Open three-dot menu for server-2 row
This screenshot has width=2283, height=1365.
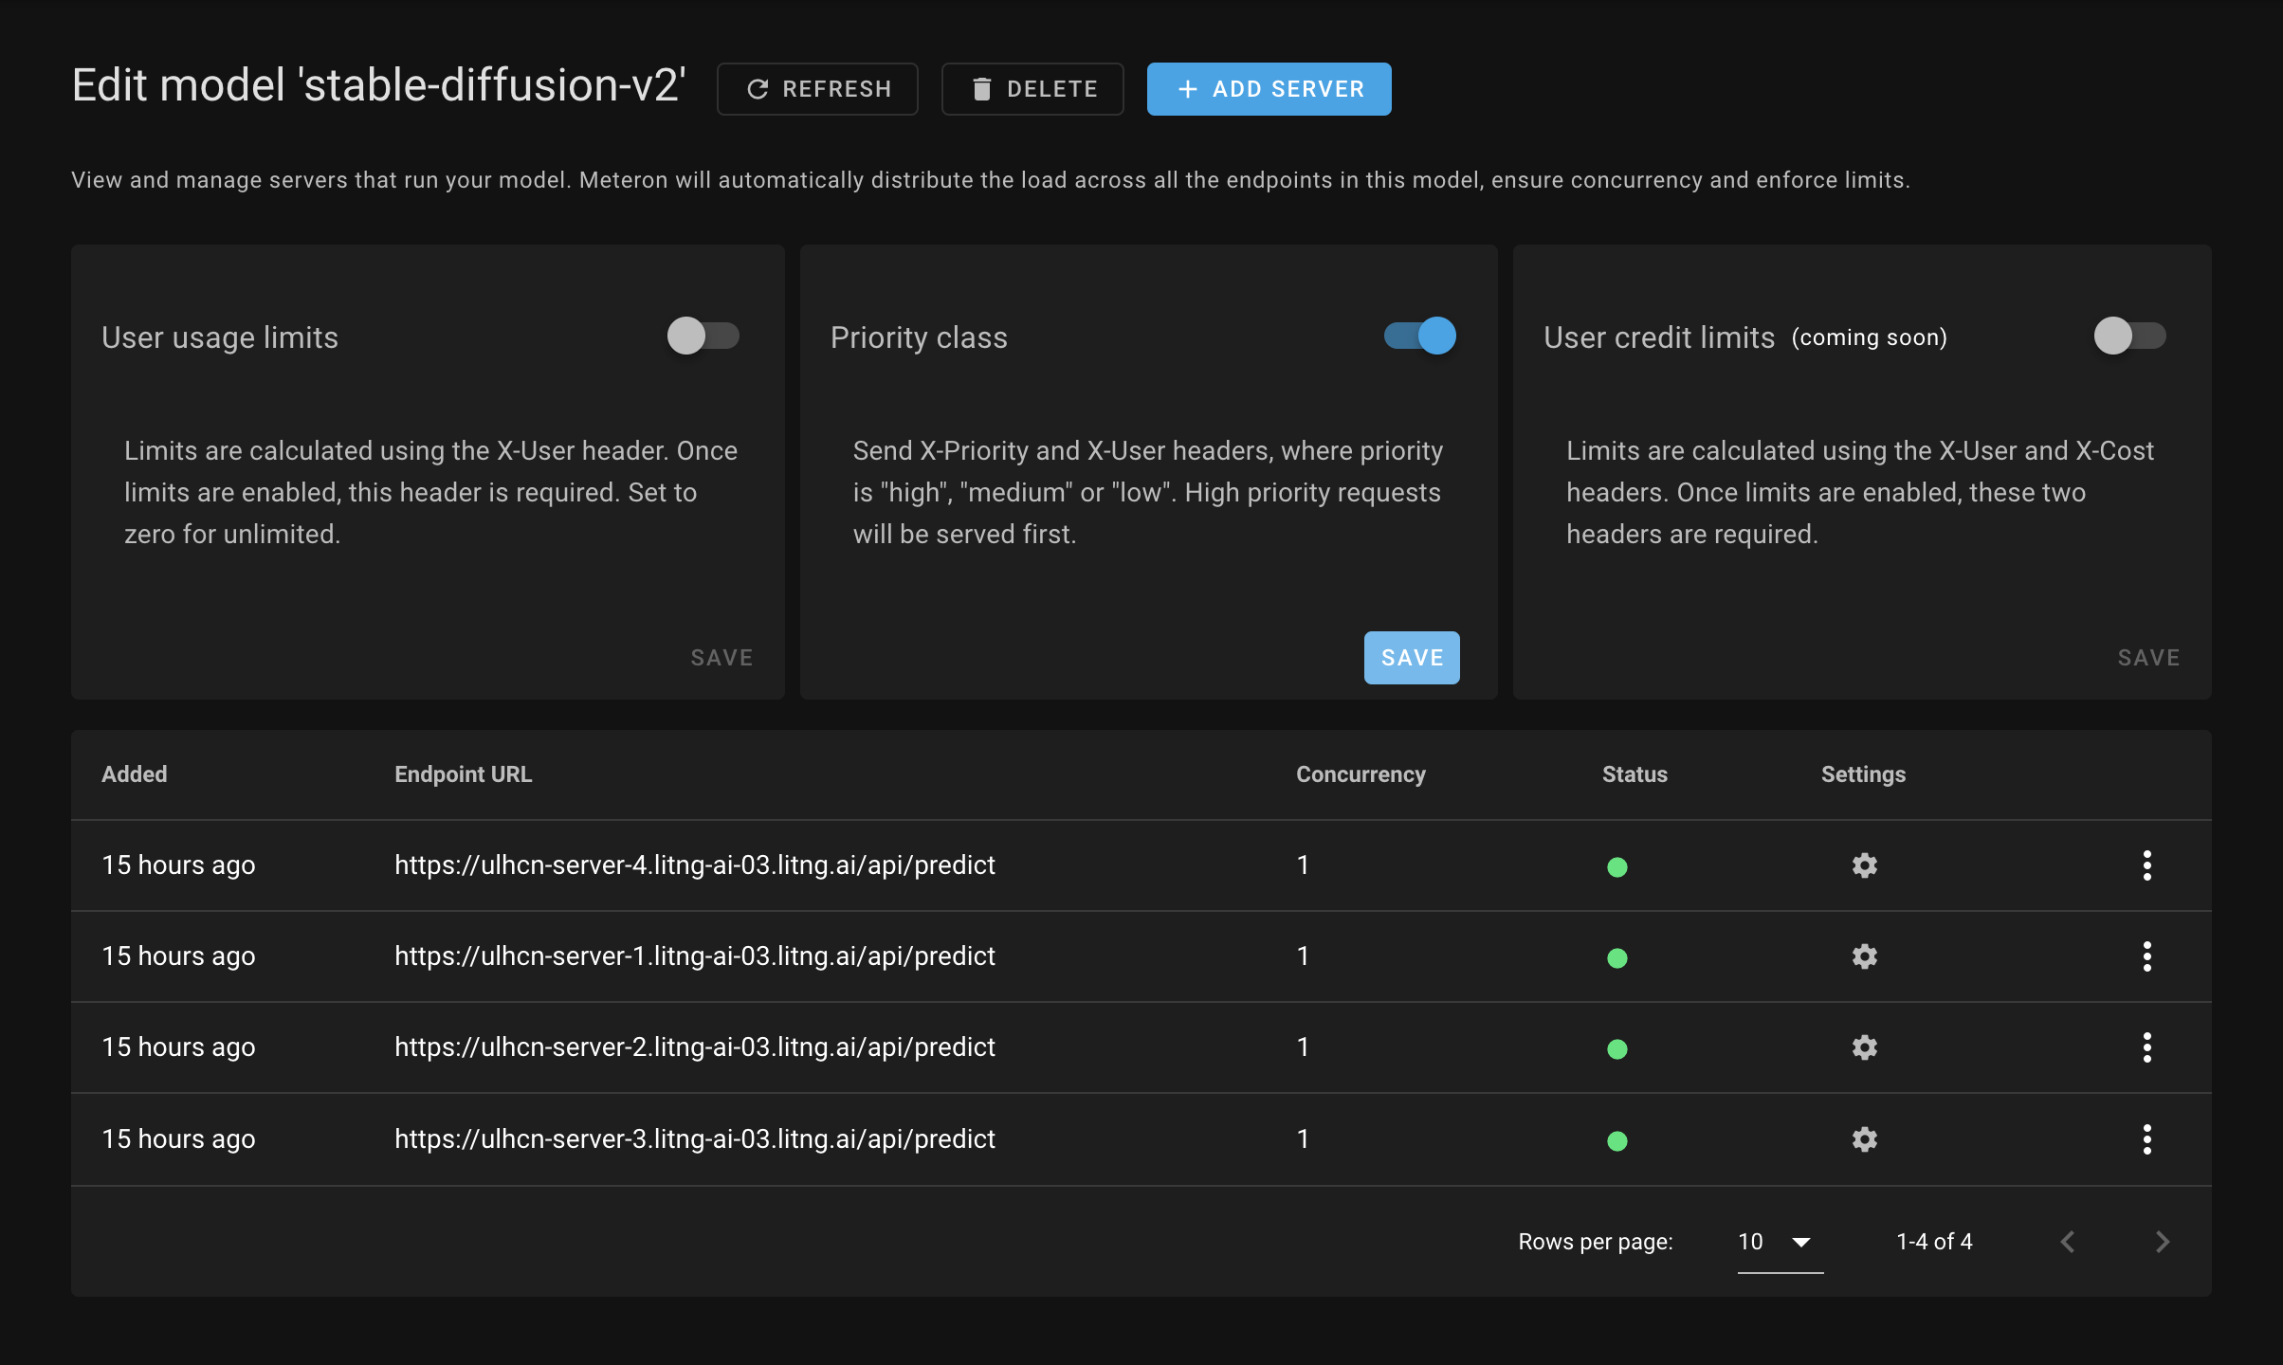[x=2146, y=1047]
